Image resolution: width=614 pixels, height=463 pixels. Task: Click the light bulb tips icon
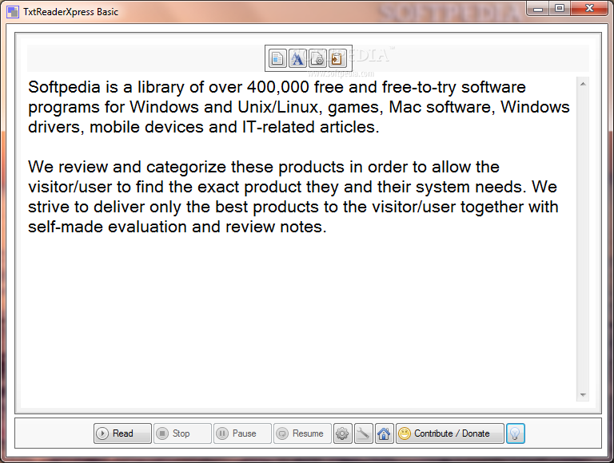point(516,433)
